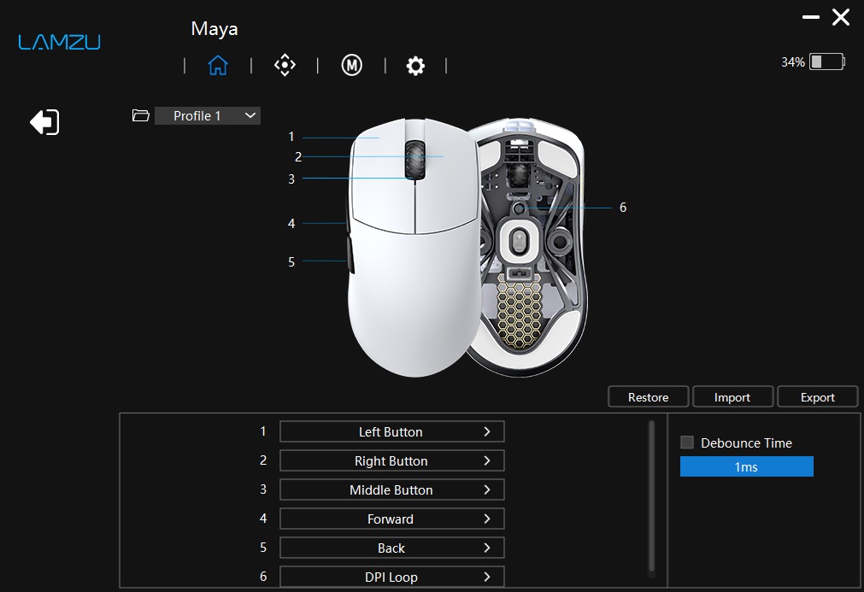The height and width of the screenshot is (592, 864).
Task: Click the Import button
Action: pyautogui.click(x=732, y=397)
